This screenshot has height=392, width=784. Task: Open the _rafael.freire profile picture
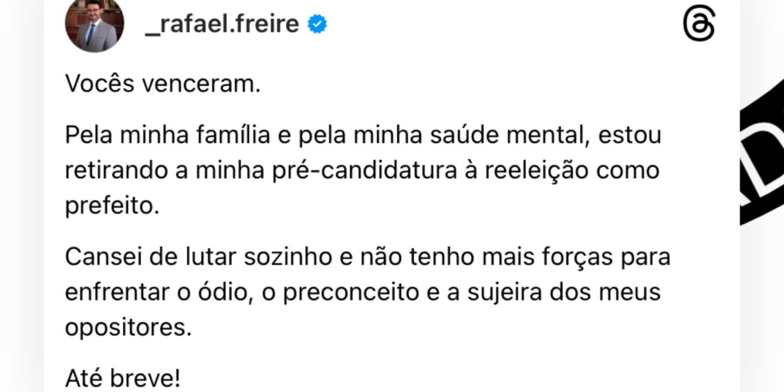point(94,24)
